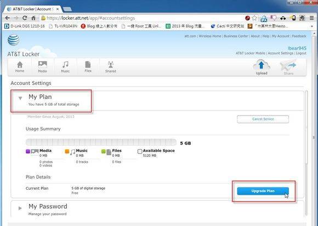Click the address bar URL field

coord(142,18)
